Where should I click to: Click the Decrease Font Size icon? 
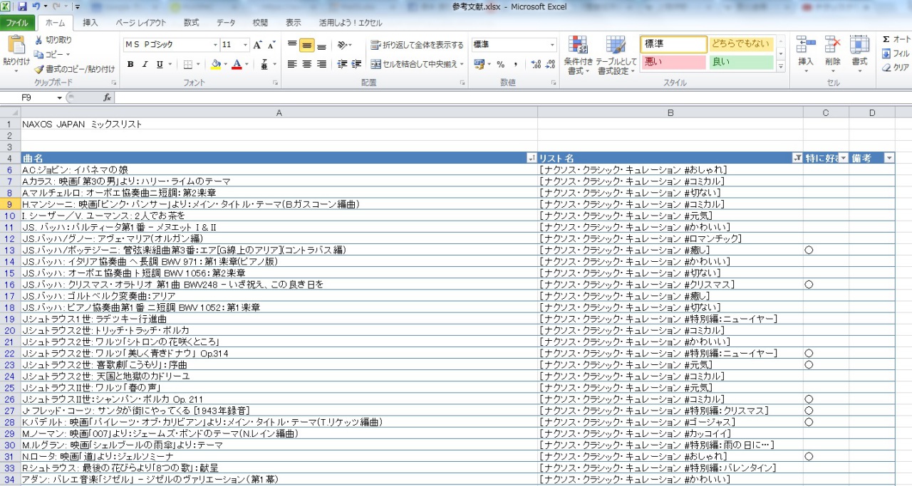pyautogui.click(x=271, y=45)
